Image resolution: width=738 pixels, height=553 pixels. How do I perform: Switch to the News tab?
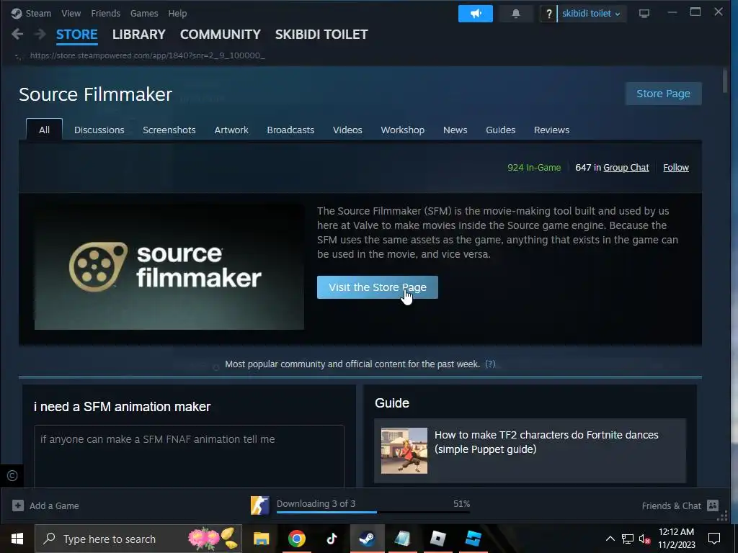pyautogui.click(x=455, y=130)
